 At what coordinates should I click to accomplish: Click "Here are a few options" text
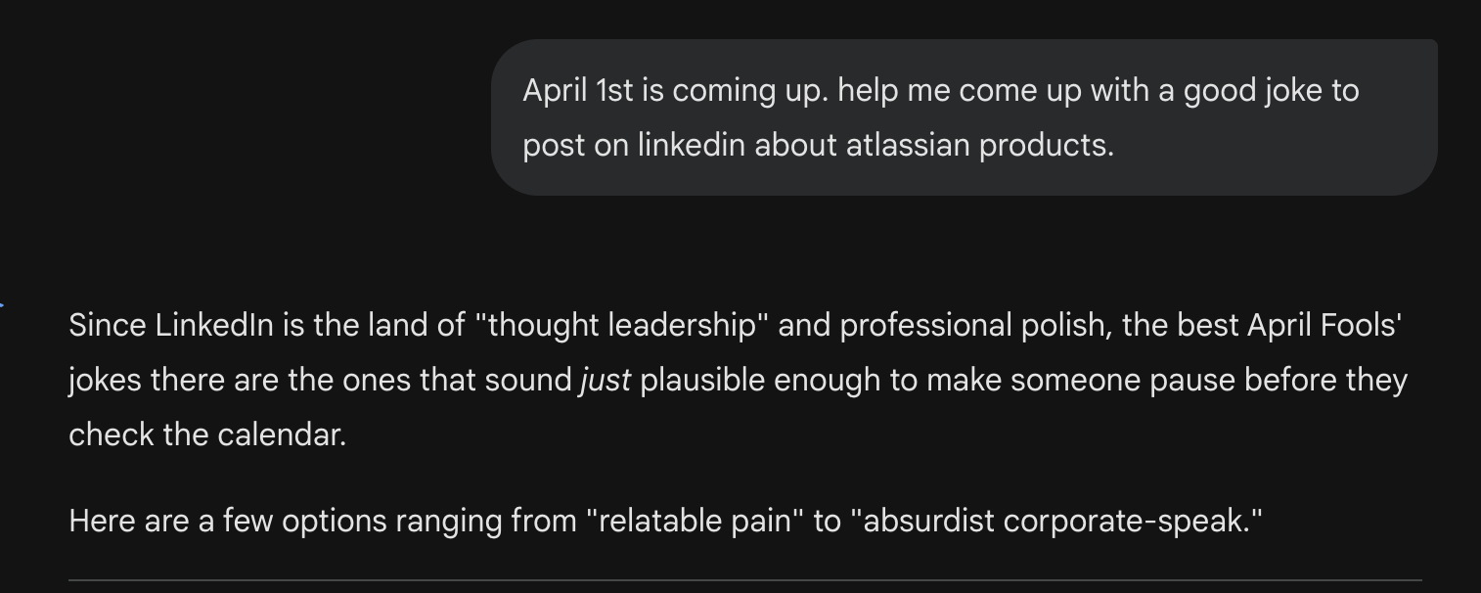228,521
